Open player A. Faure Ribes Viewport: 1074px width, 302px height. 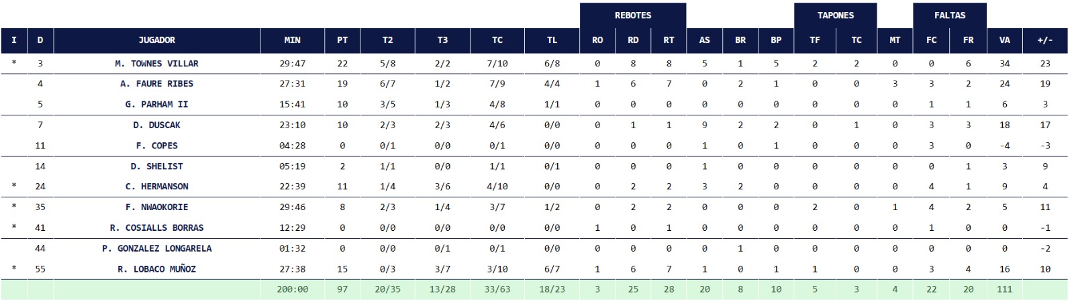click(156, 84)
